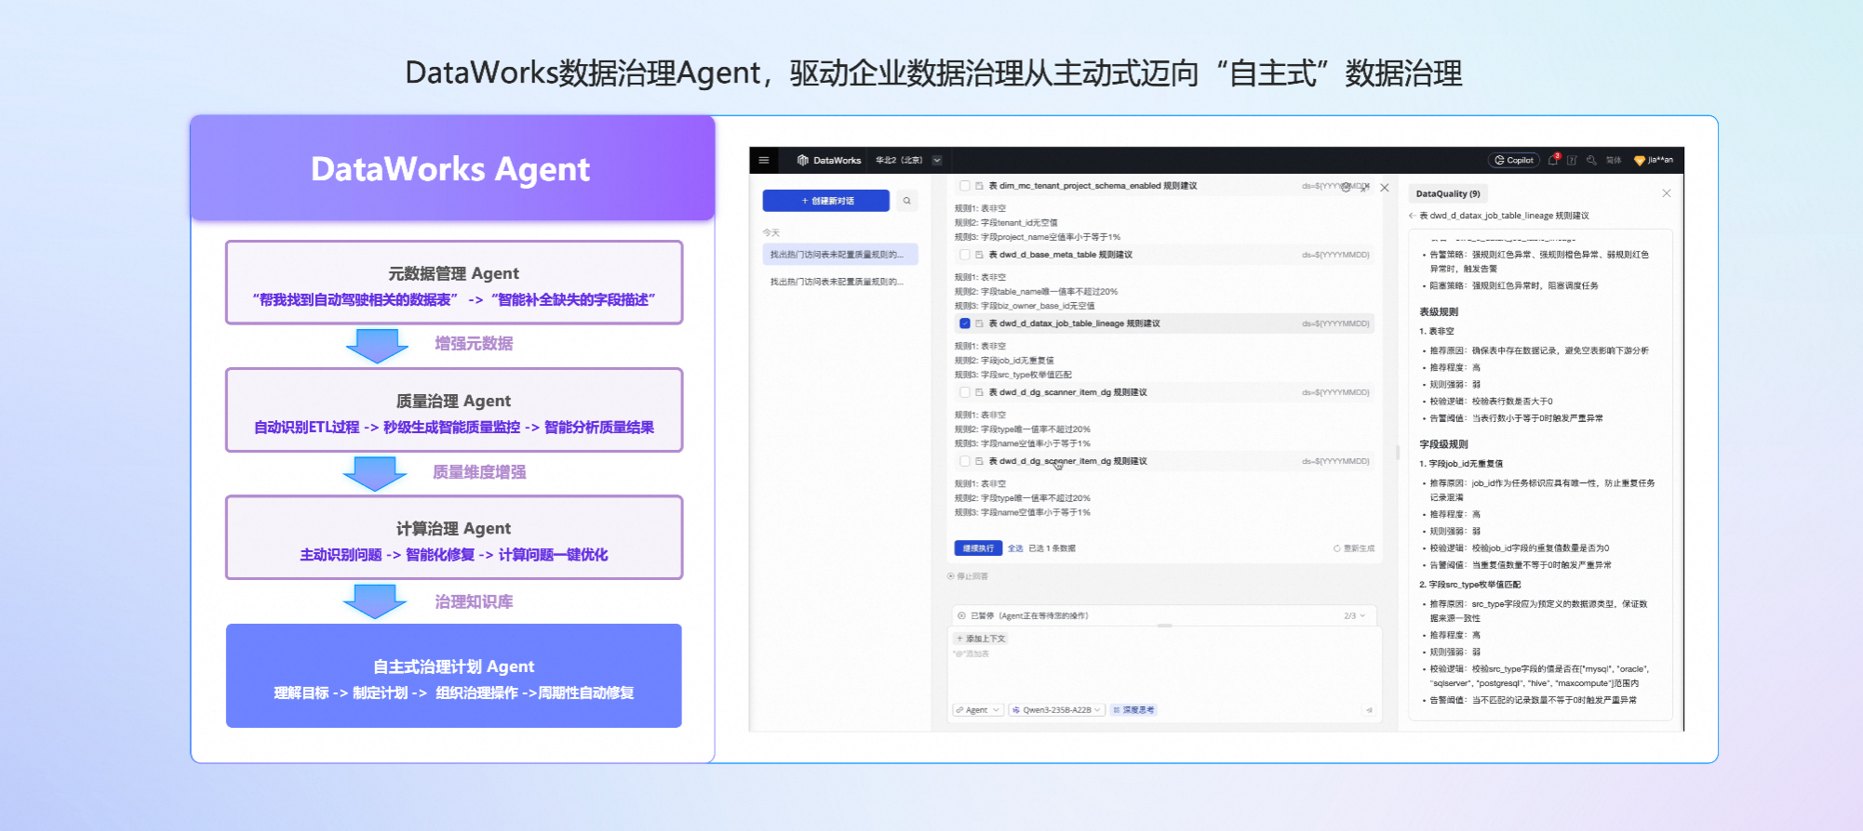Click the heading 1. 字段job_id无重复值

pos(1461,464)
